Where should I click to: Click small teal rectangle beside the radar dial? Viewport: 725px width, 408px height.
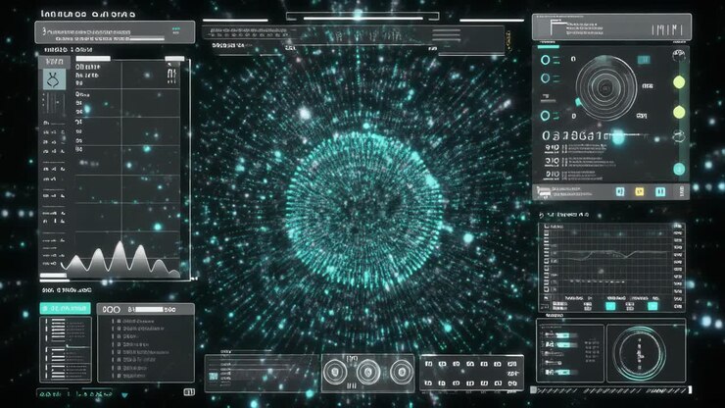(x=643, y=59)
